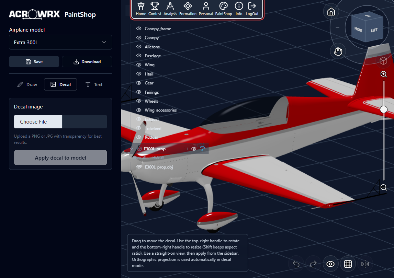
Task: Click the LEFT face of view cube
Action: [x=374, y=30]
